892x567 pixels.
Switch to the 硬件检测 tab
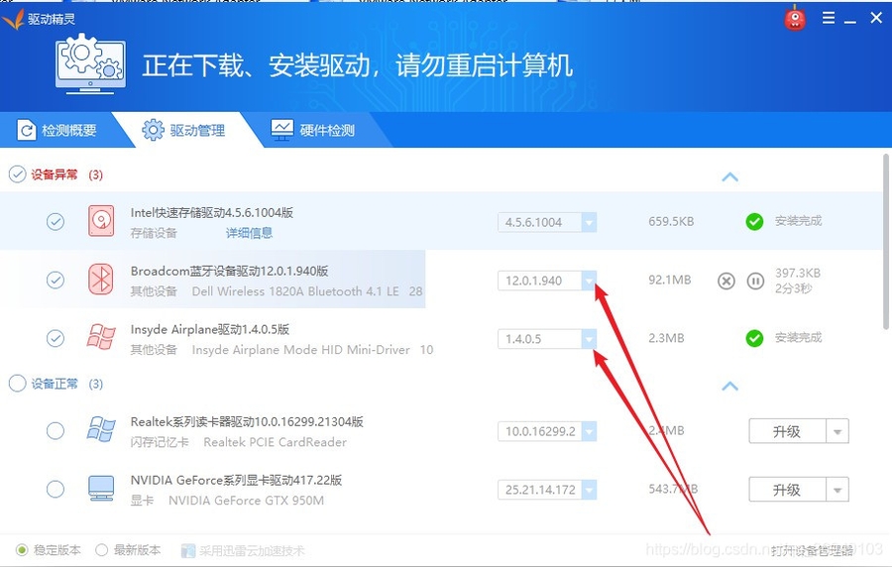click(x=312, y=130)
